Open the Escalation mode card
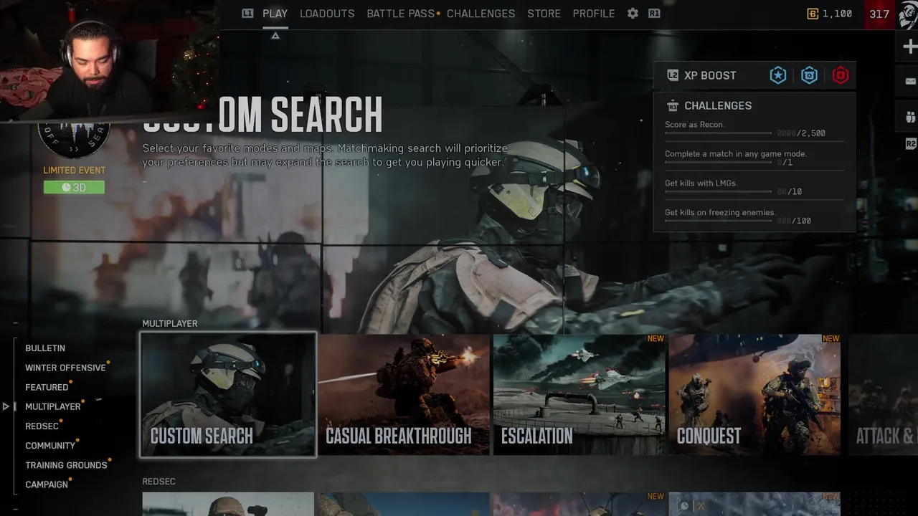 coord(579,394)
